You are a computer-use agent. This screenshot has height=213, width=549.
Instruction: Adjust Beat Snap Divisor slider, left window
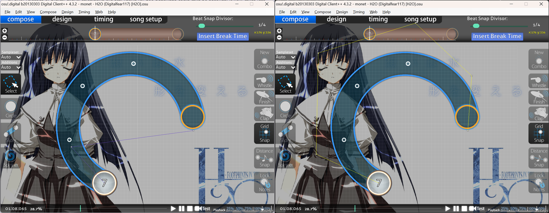(202, 26)
